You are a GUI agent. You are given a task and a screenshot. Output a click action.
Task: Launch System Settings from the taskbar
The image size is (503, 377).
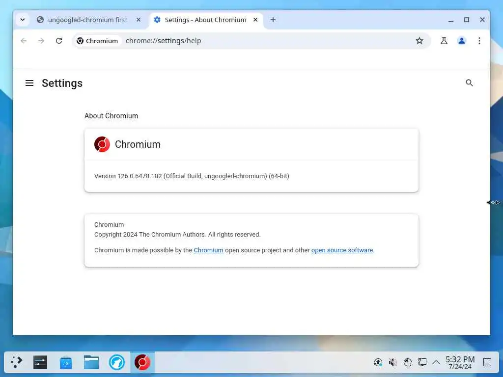(x=40, y=362)
